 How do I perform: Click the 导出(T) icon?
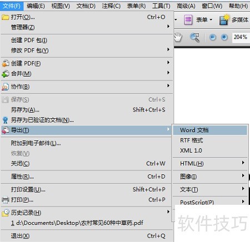click(x=5, y=130)
